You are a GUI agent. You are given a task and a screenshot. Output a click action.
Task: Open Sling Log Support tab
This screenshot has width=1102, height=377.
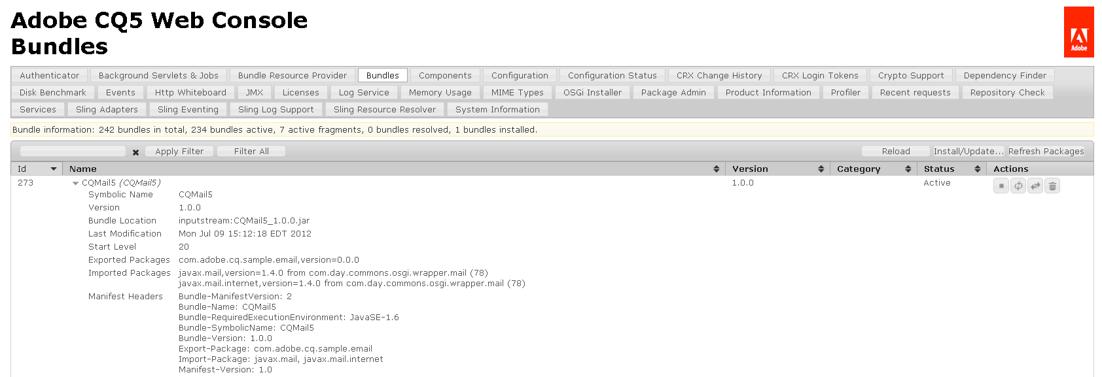point(276,109)
